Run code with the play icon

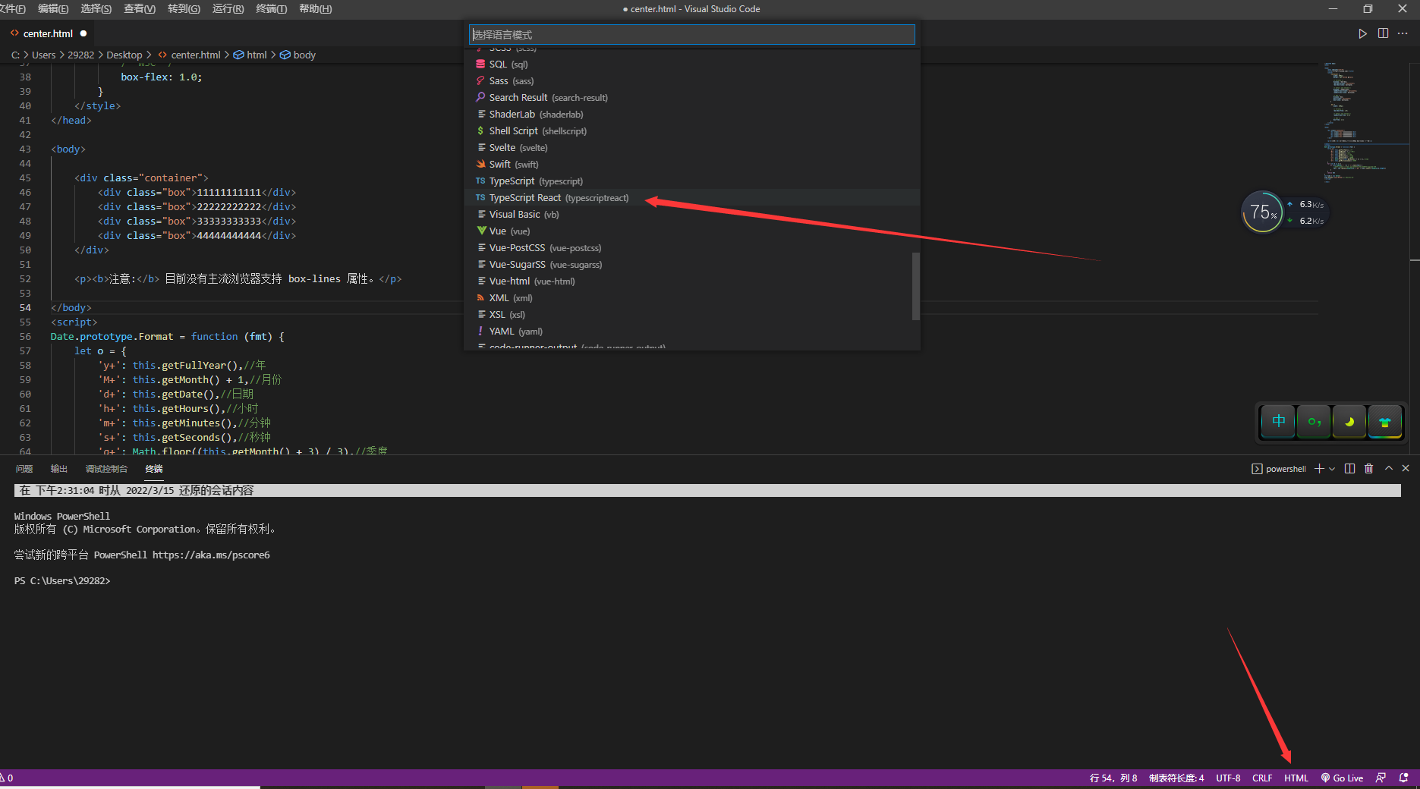(1362, 33)
